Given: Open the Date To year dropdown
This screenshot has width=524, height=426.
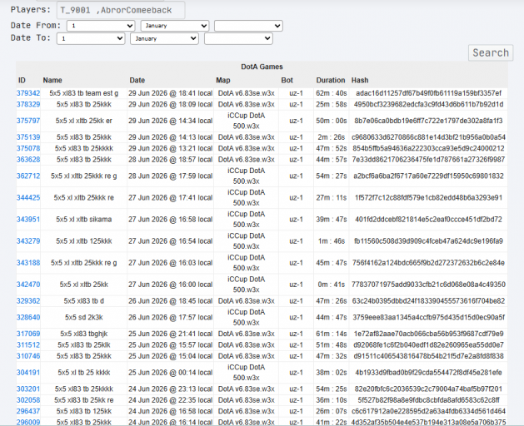Looking at the screenshot, I should click(x=238, y=38).
